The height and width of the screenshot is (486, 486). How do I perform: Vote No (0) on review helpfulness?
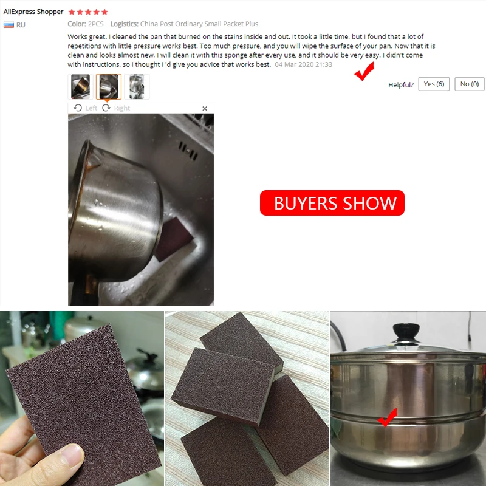[469, 84]
